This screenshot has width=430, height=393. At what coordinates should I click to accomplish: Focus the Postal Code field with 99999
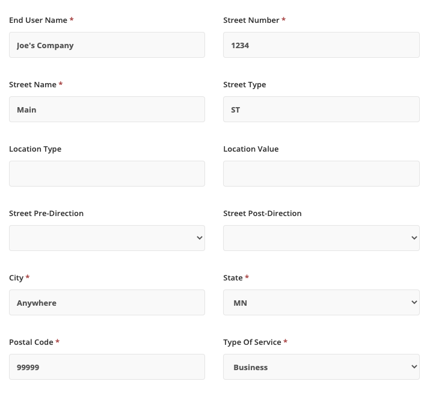tap(106, 367)
